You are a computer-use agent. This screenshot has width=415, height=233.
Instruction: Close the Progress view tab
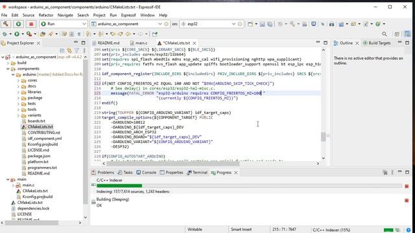pyautogui.click(x=236, y=173)
